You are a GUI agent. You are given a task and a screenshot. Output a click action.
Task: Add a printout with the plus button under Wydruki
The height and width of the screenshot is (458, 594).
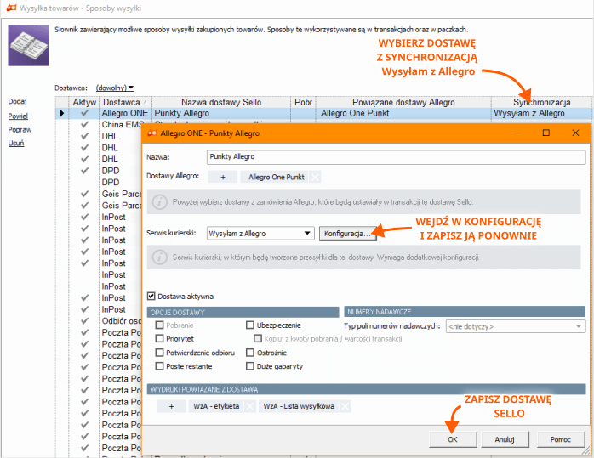[x=170, y=406]
